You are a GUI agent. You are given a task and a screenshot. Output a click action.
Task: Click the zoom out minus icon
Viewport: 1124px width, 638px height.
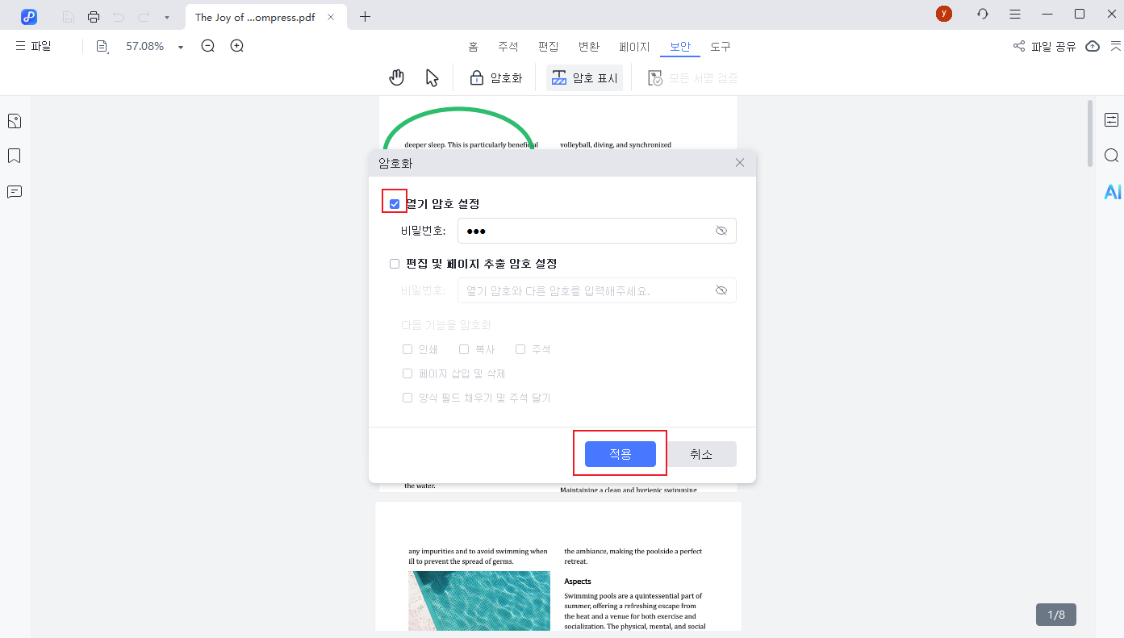coord(207,46)
